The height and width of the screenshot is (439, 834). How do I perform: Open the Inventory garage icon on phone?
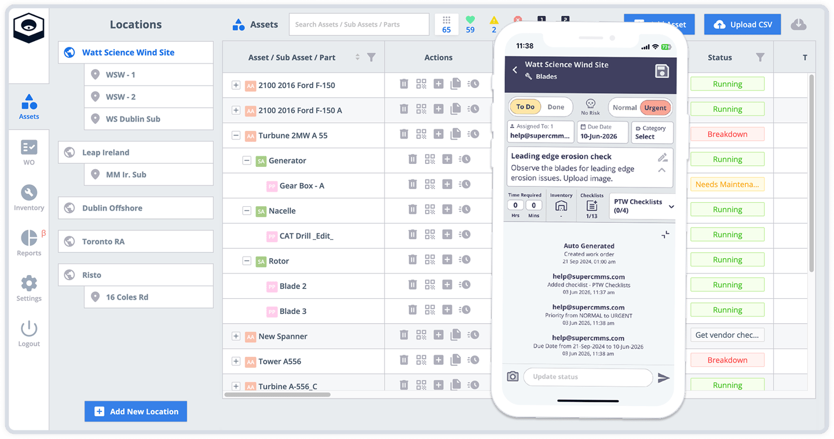(561, 206)
